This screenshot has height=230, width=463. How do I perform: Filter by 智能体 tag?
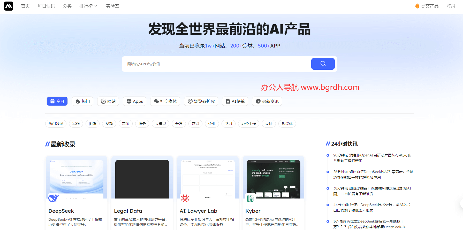[x=287, y=124]
